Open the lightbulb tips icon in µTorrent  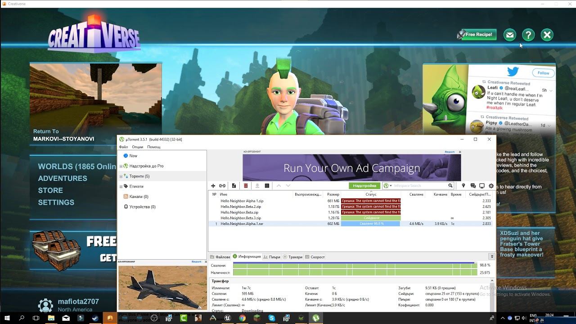(x=463, y=186)
